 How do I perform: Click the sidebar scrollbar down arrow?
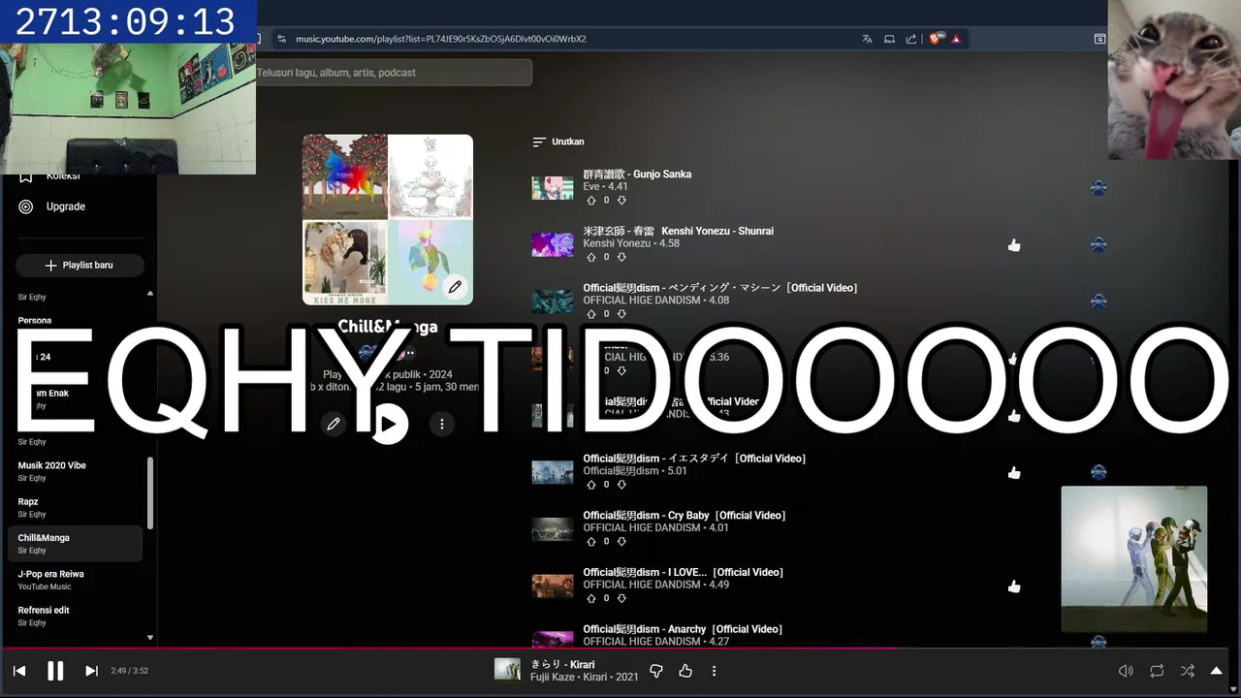[x=149, y=638]
